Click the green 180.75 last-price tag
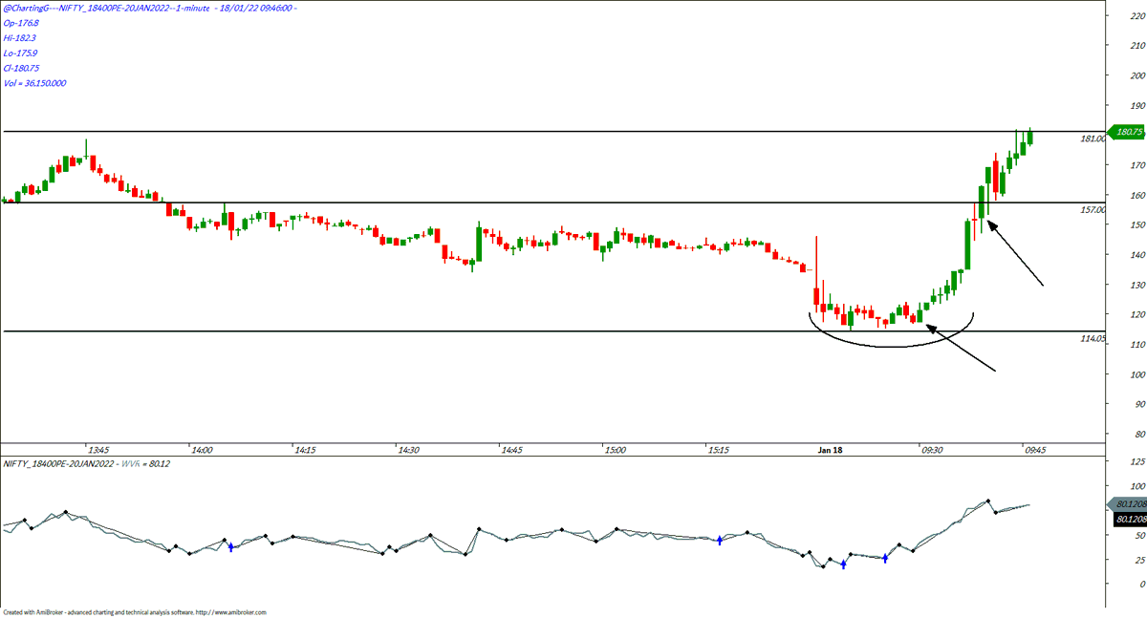Screen dimensions: 1147x618 pyautogui.click(x=1124, y=132)
